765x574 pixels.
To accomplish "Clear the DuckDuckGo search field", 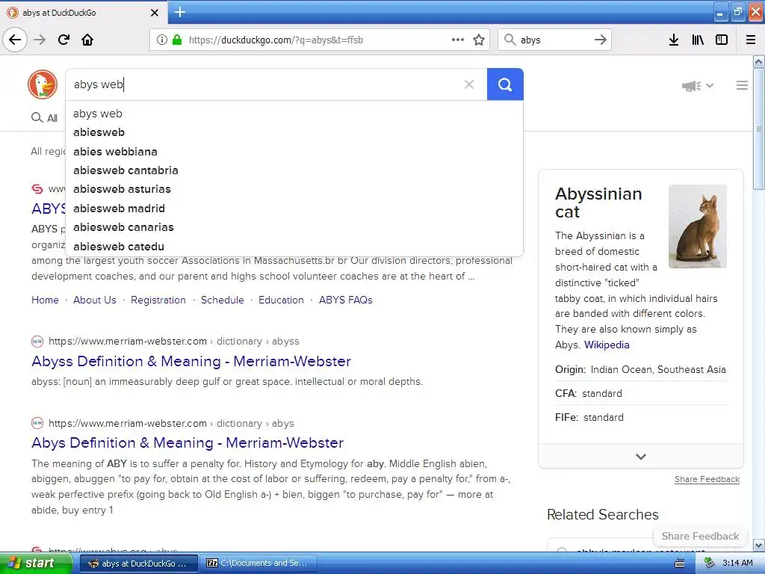I will 469,84.
